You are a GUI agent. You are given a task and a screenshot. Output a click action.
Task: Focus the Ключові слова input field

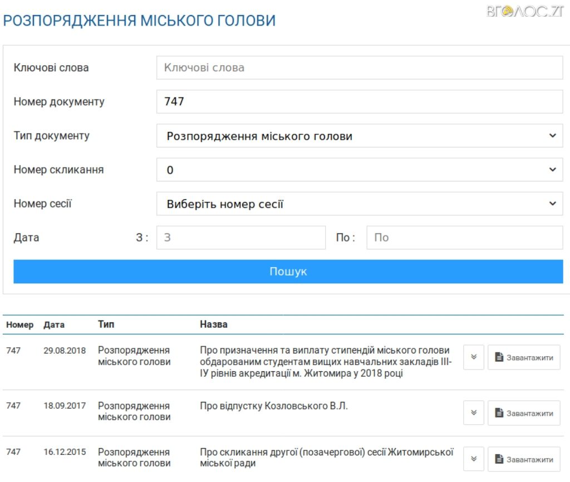click(x=359, y=68)
